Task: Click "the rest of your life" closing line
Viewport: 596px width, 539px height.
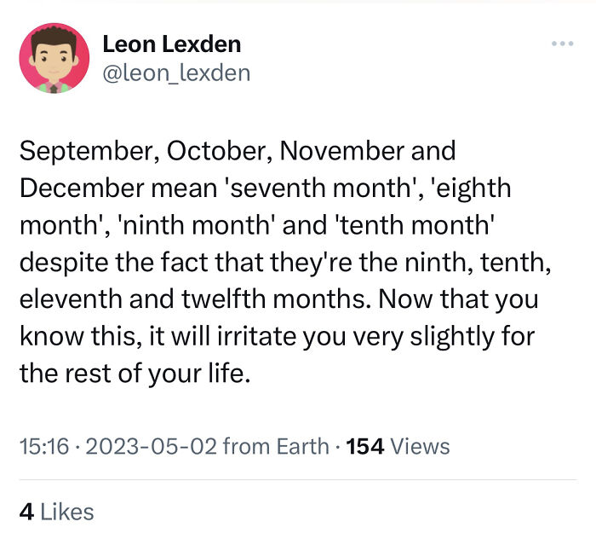Action: pos(135,374)
